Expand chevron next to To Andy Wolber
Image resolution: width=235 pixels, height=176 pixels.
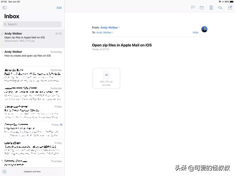click(113, 33)
